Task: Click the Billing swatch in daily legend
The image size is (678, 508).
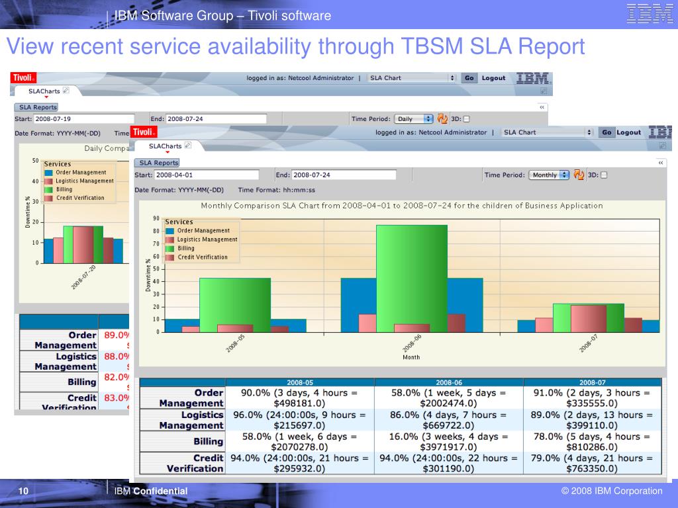Action: point(48,190)
